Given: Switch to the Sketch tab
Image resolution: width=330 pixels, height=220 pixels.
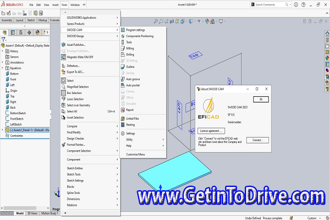Looking at the screenshot, I should [31, 20].
